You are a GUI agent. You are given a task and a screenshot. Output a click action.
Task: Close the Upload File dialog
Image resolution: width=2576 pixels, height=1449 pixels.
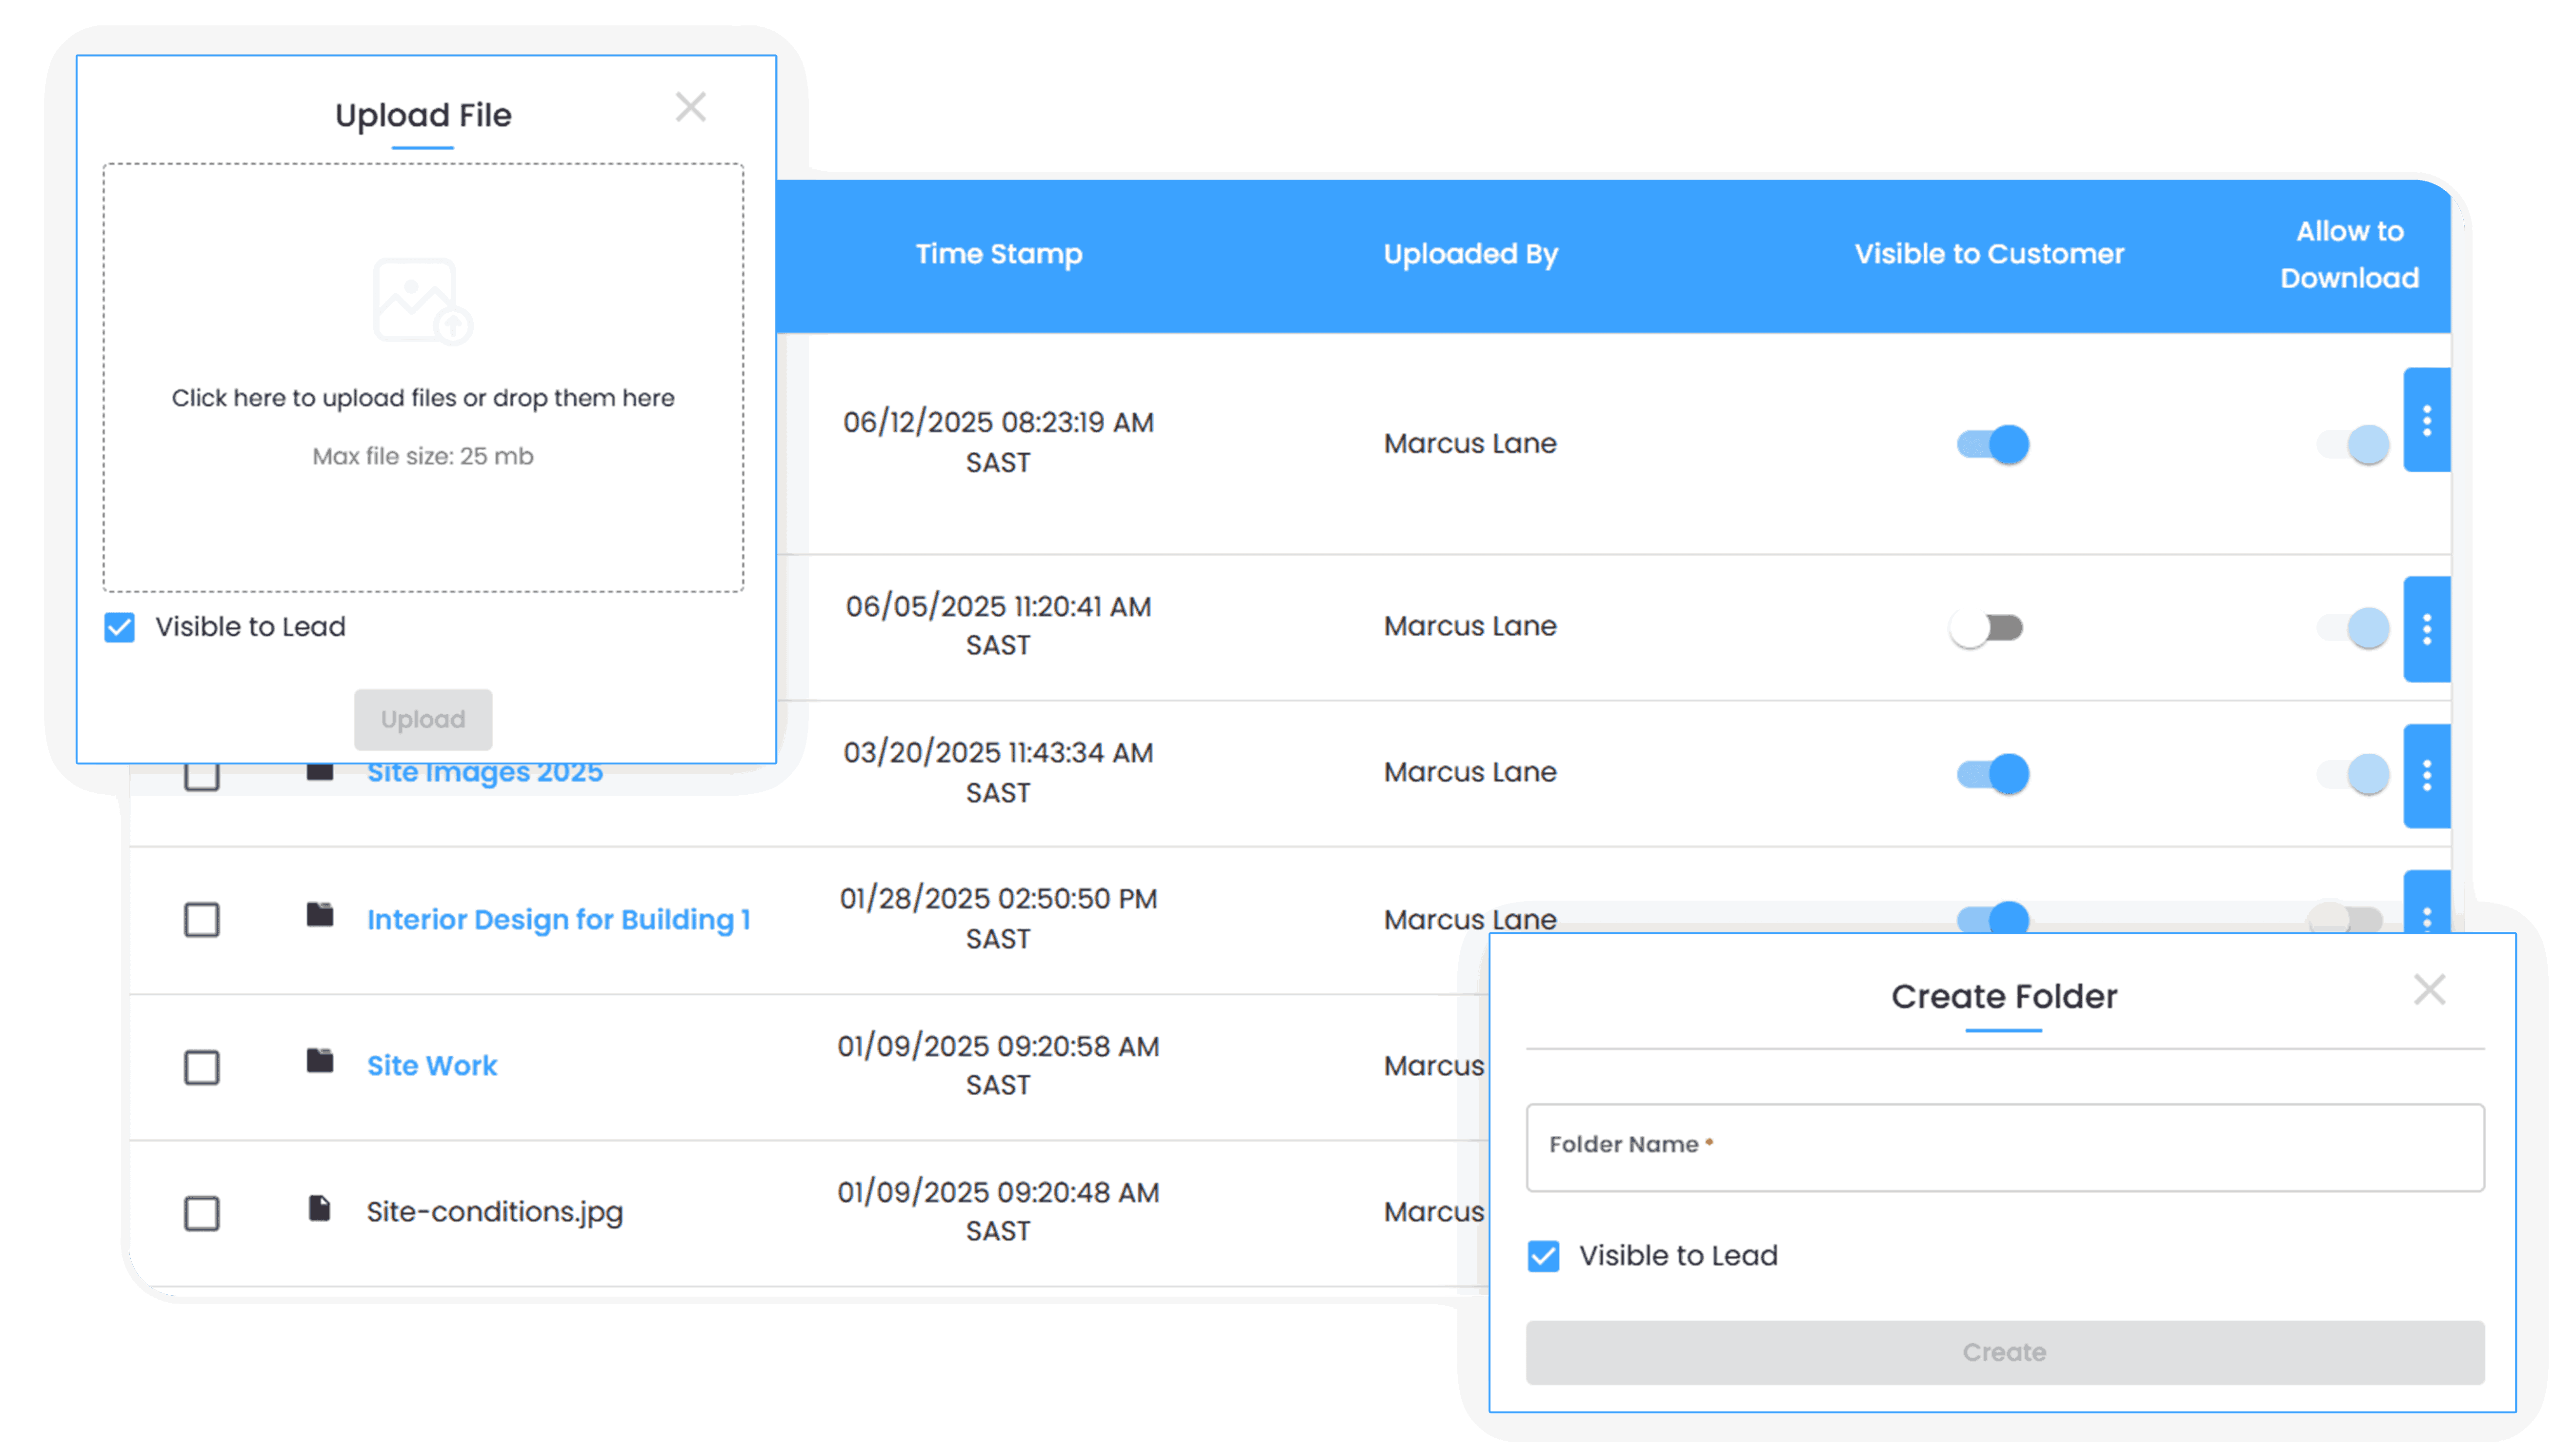coord(690,107)
